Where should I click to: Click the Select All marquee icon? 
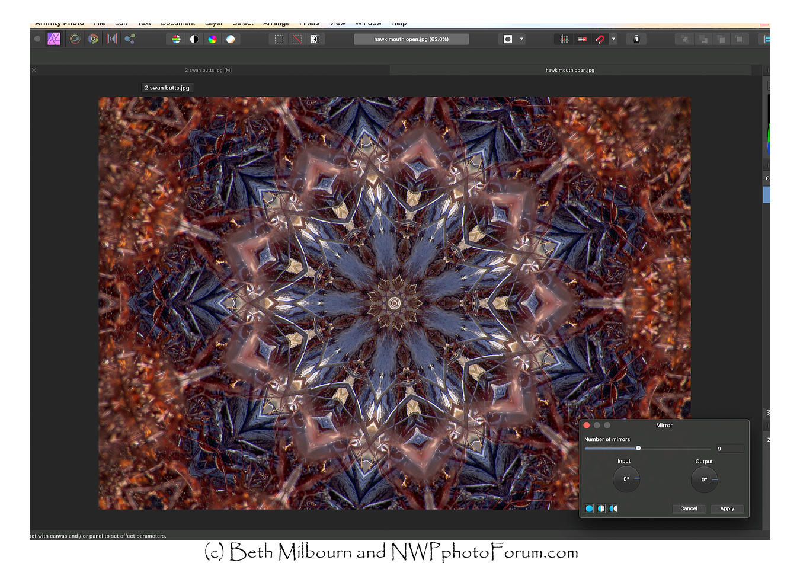tap(279, 39)
